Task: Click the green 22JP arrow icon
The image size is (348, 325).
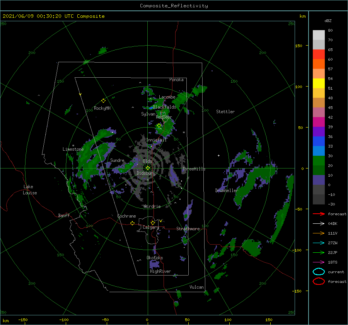Action: tap(319, 252)
